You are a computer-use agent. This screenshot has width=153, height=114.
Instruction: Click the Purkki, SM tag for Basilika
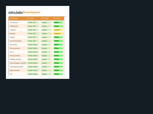(33, 34)
